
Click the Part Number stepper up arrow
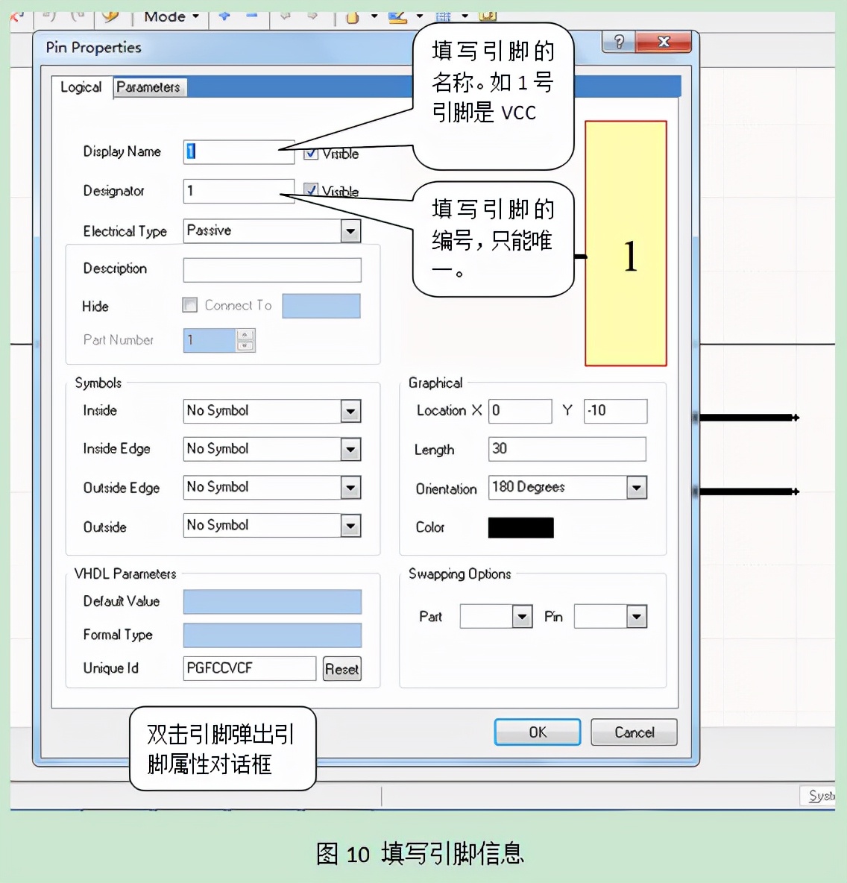click(245, 335)
